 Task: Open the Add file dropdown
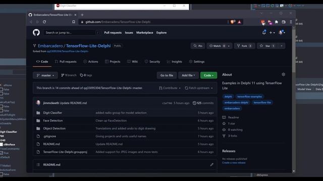pyautogui.click(x=188, y=75)
